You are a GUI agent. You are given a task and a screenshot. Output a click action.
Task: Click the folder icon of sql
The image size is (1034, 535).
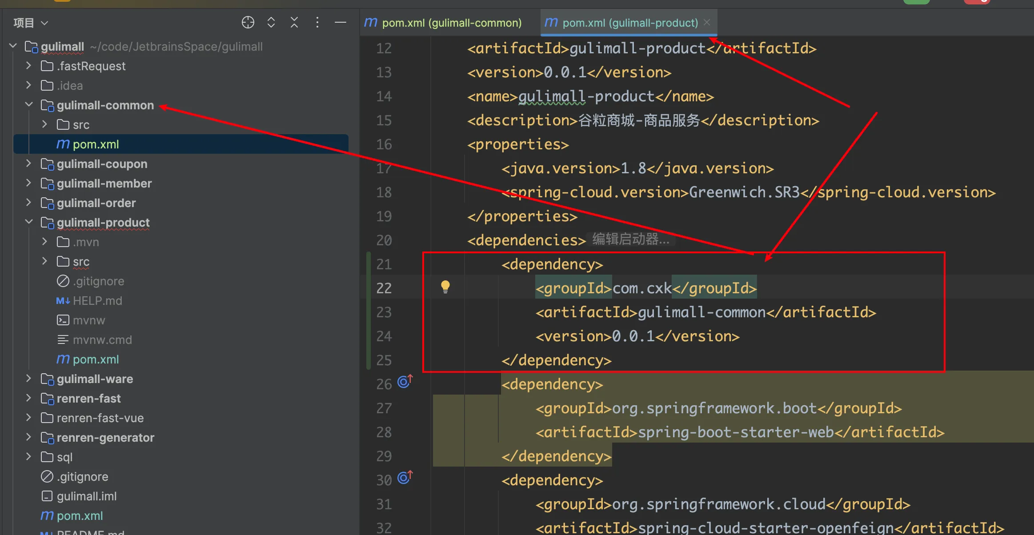pos(47,457)
